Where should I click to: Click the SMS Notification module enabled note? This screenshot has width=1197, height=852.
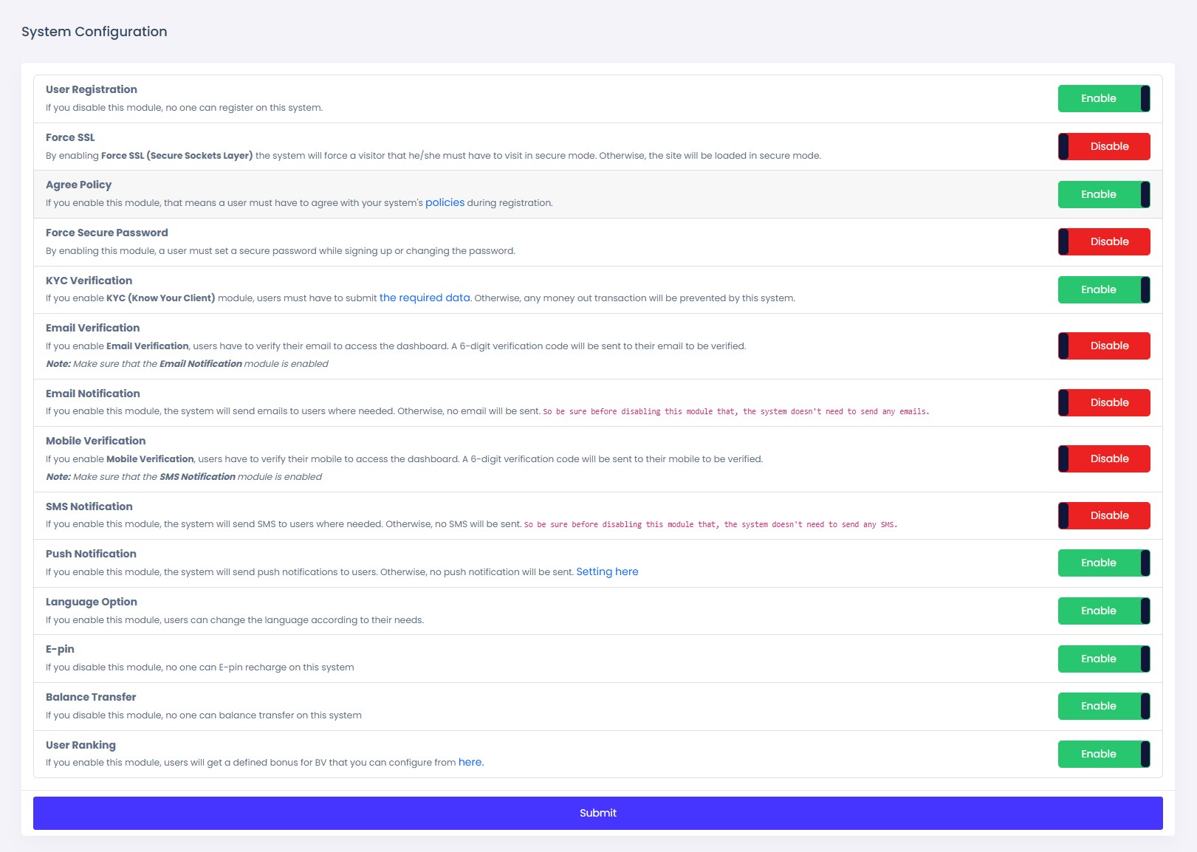(x=184, y=477)
